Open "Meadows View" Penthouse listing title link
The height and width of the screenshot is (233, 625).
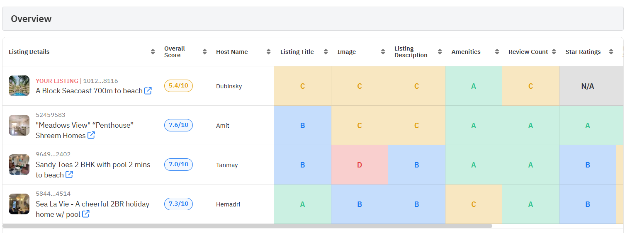(x=85, y=125)
